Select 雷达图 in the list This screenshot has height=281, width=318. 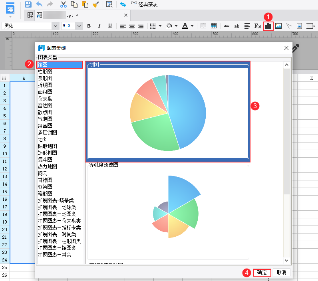coord(45,105)
